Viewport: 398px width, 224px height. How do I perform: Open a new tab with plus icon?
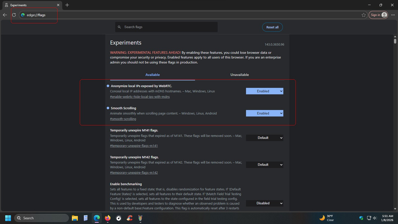coord(67,5)
